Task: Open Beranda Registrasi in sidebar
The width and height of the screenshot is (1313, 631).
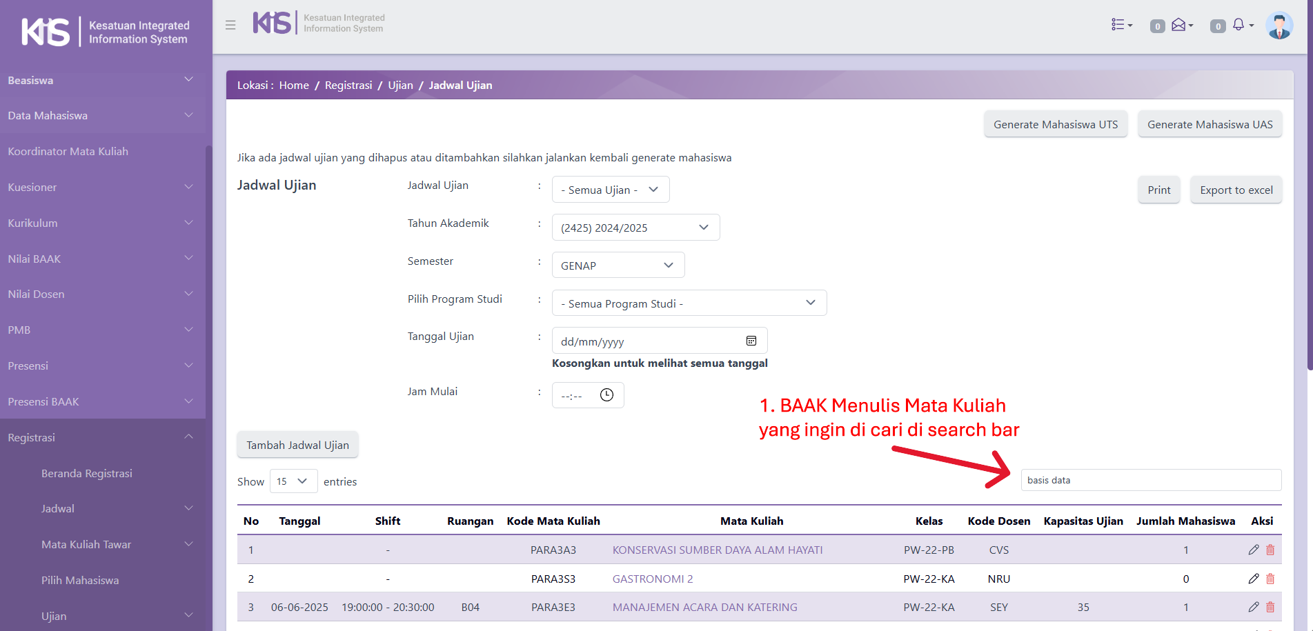Action: point(87,473)
